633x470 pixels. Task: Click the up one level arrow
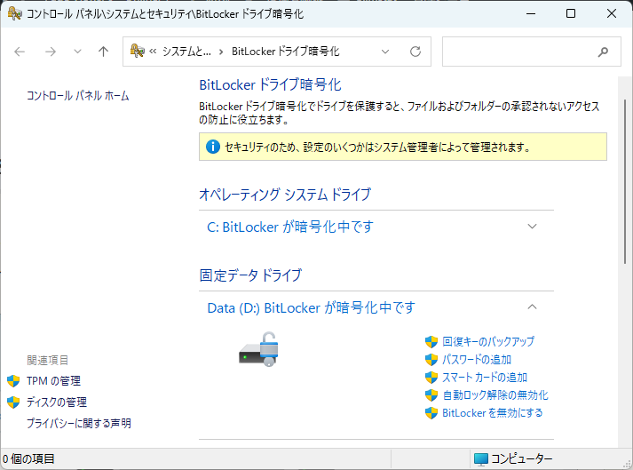coord(103,52)
